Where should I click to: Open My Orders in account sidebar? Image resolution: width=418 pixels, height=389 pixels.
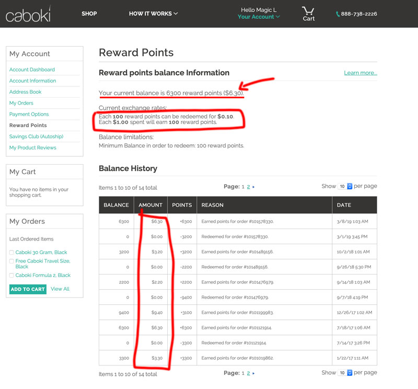coord(21,103)
